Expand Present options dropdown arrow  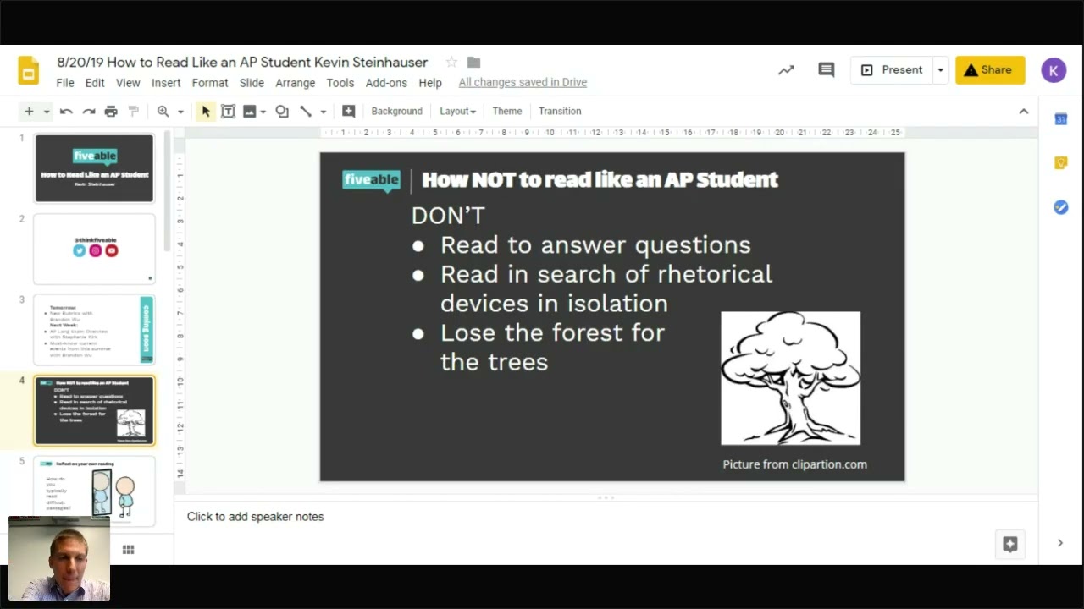coord(940,70)
